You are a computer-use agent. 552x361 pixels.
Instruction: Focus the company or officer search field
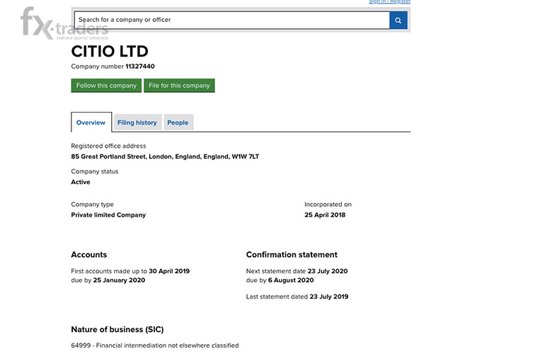pyautogui.click(x=232, y=20)
